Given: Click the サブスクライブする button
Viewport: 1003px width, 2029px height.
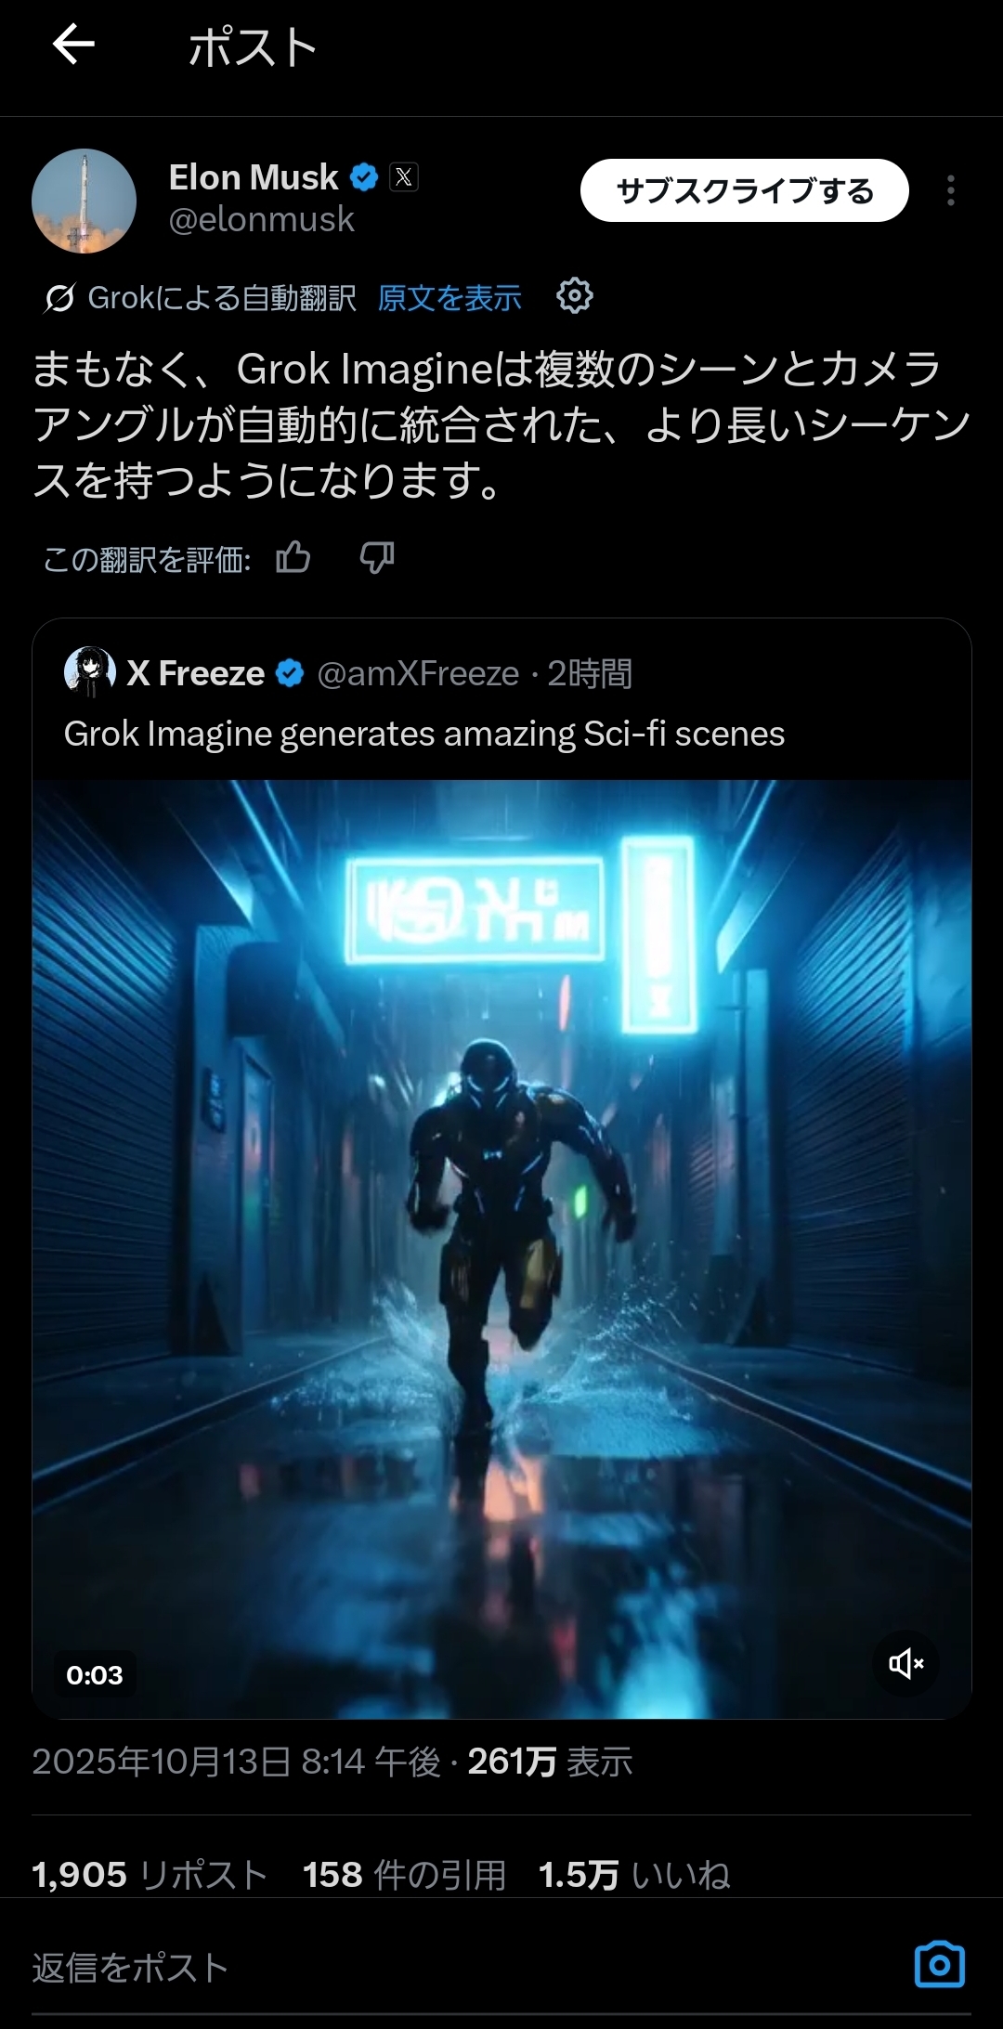Looking at the screenshot, I should tap(744, 190).
